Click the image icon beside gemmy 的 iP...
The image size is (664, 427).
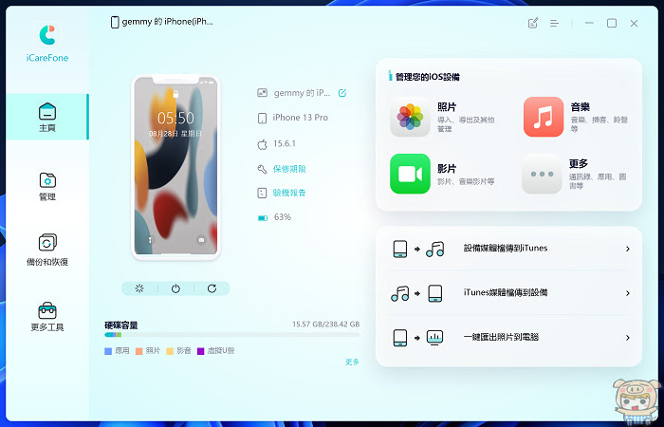(262, 93)
